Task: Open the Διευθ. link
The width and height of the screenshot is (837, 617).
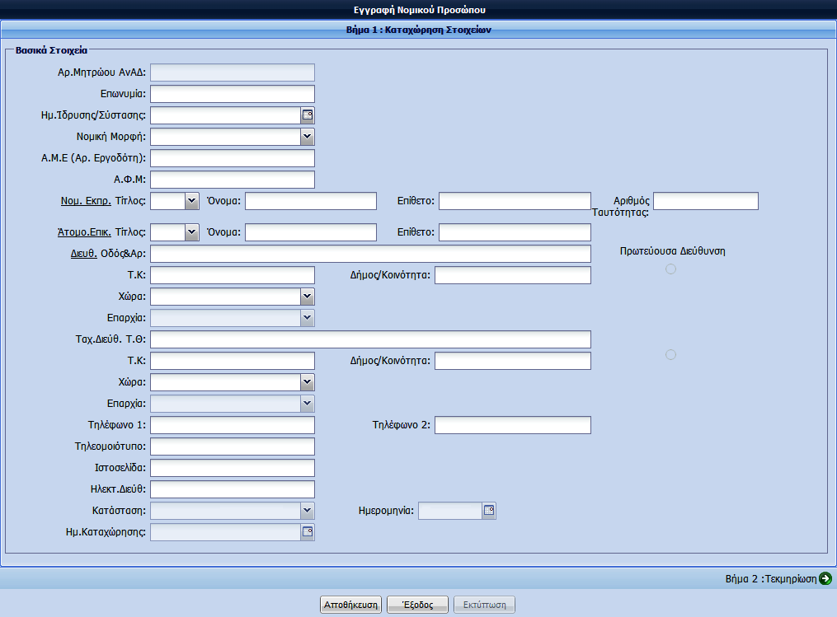Action: point(84,254)
